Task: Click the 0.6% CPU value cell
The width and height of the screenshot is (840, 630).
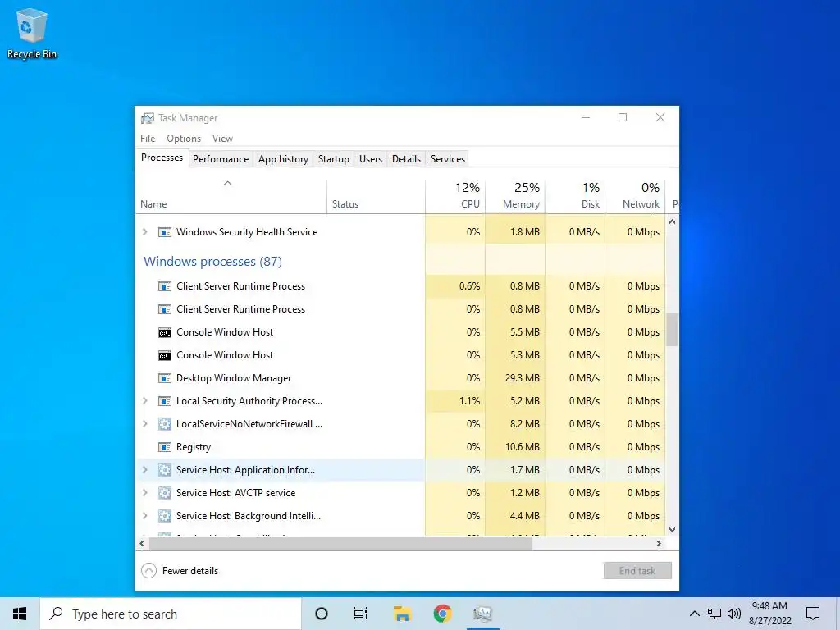Action: coord(455,286)
